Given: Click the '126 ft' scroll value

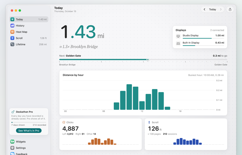Looking at the screenshot, I should 155,129.
